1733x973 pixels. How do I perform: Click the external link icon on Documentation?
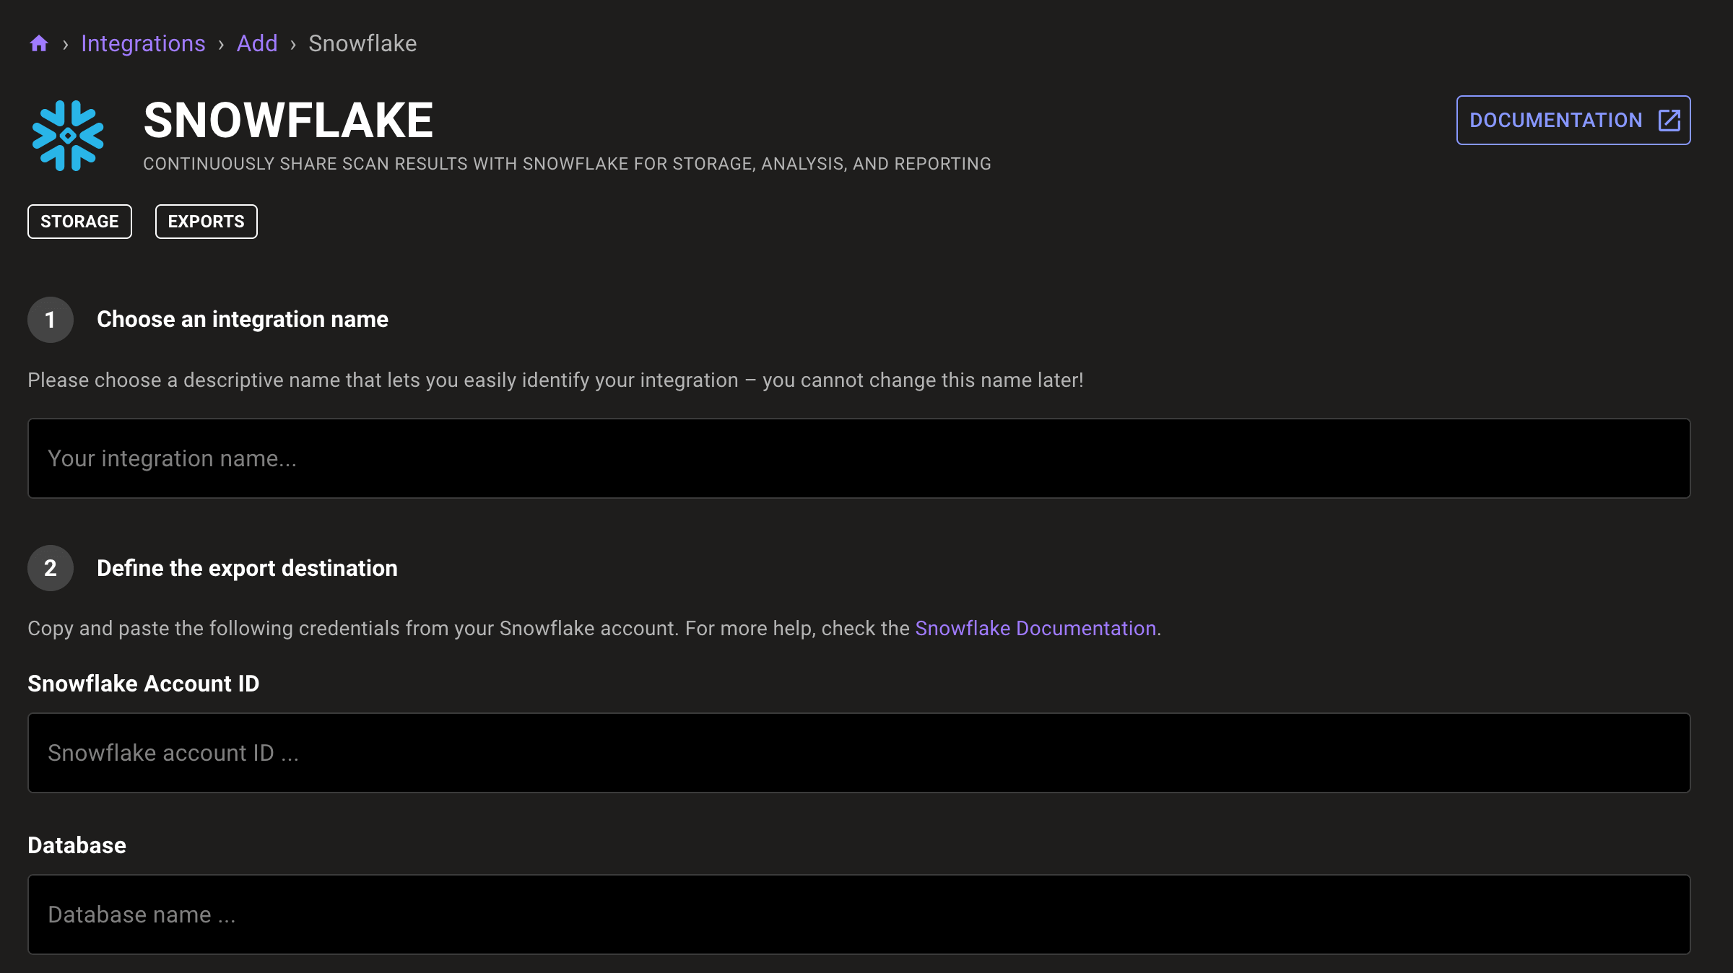(1669, 120)
